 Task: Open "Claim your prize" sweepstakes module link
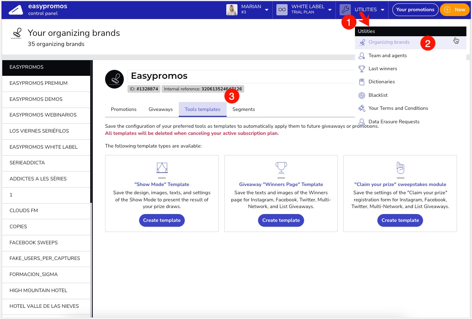click(x=400, y=185)
